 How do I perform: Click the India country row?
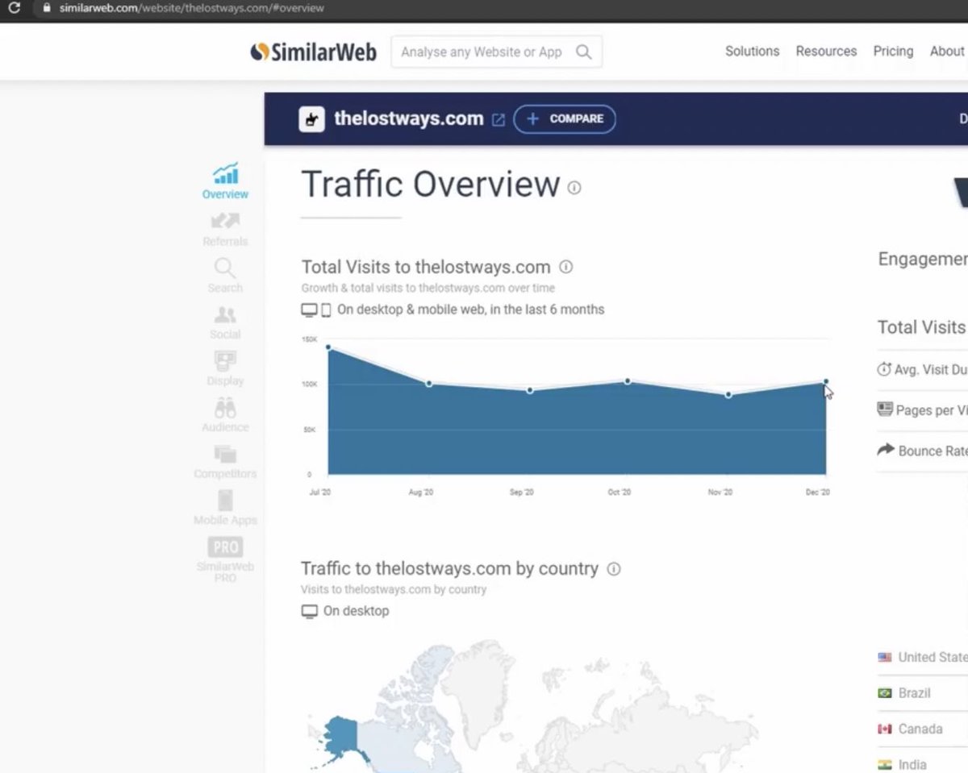[x=922, y=764]
